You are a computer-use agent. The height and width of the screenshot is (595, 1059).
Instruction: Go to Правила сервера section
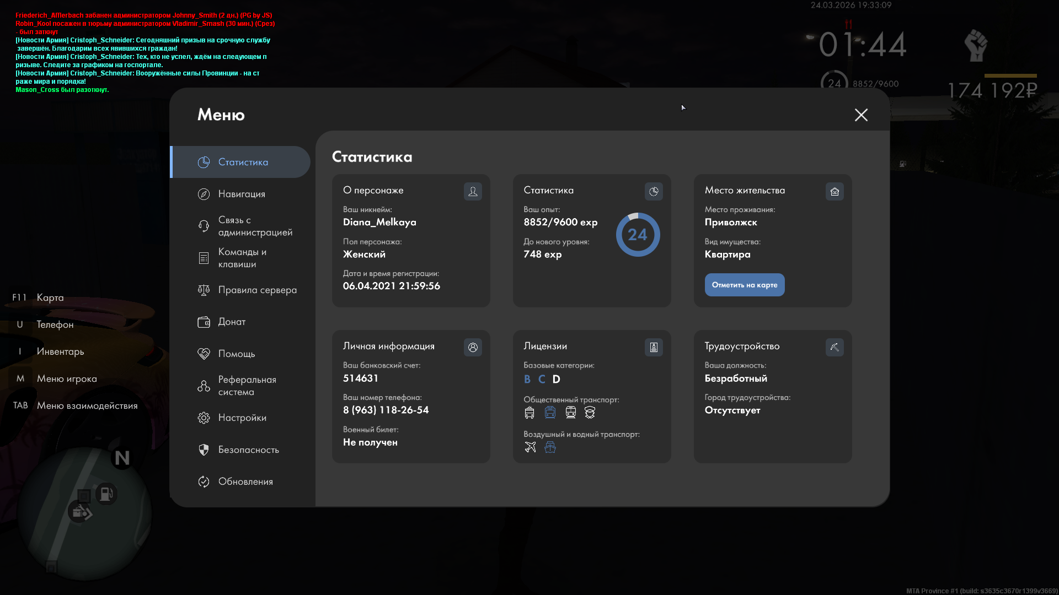coord(257,290)
